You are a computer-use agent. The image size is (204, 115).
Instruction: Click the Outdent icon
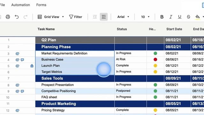(x=95, y=17)
